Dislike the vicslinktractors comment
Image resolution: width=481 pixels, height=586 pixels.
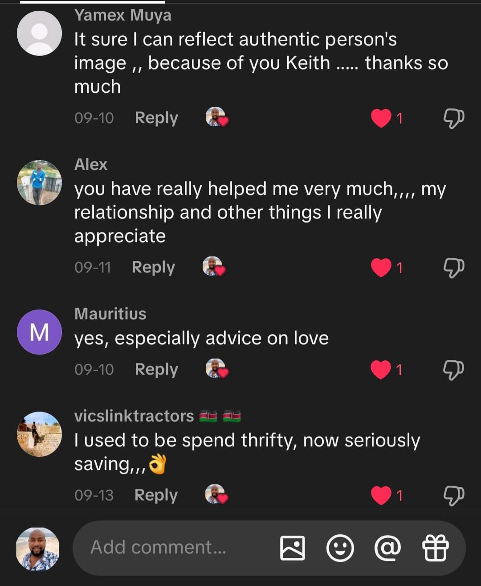click(453, 495)
